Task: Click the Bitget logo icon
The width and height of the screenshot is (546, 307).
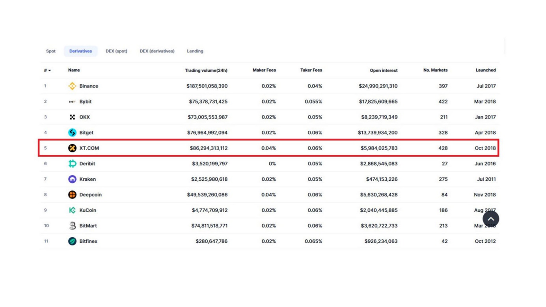Action: pos(72,133)
